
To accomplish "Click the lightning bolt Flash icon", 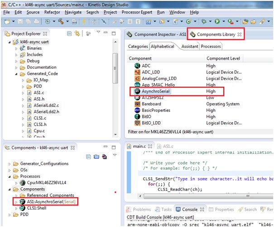I will click(x=84, y=21).
